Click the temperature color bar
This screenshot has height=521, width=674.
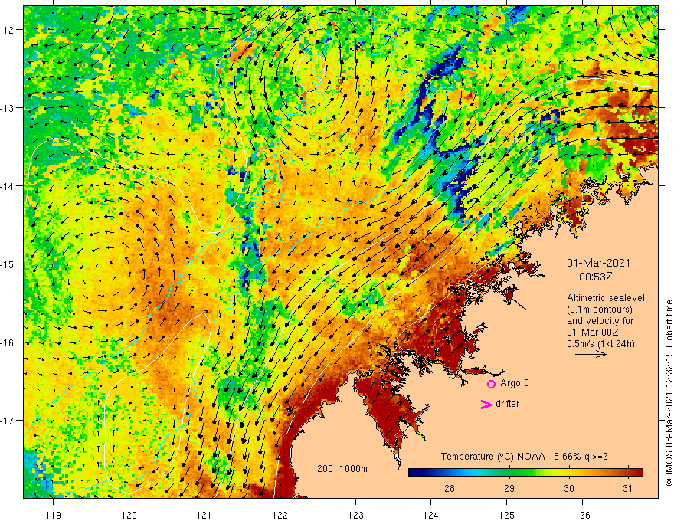(x=525, y=473)
